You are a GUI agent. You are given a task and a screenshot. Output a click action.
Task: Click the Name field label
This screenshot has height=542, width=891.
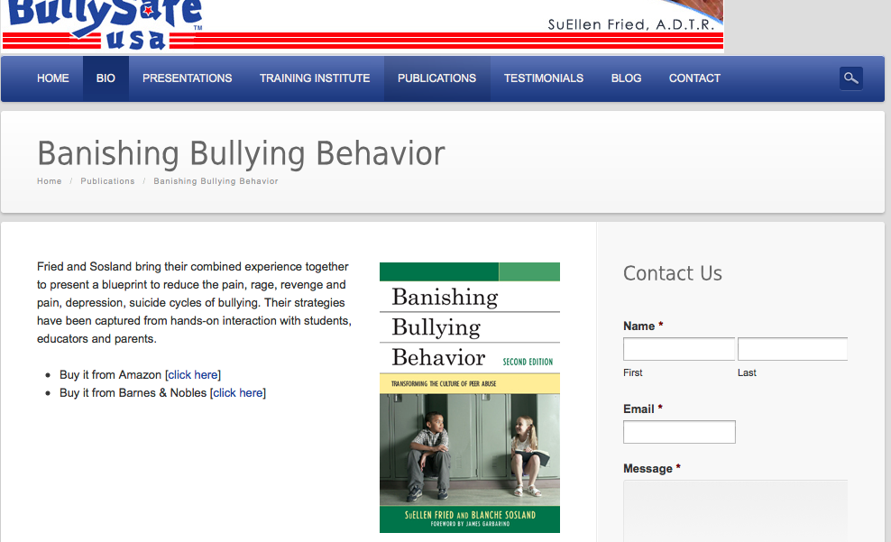tap(643, 326)
